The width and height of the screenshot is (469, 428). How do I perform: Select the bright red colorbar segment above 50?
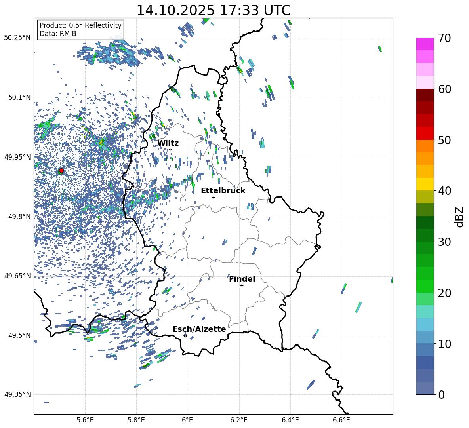(x=425, y=133)
